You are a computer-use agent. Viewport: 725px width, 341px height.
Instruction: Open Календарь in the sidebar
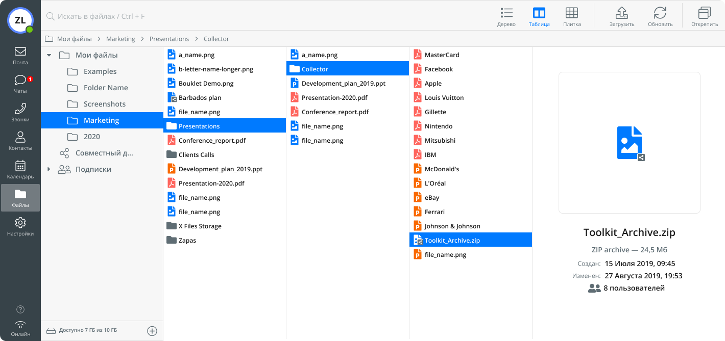(x=20, y=169)
